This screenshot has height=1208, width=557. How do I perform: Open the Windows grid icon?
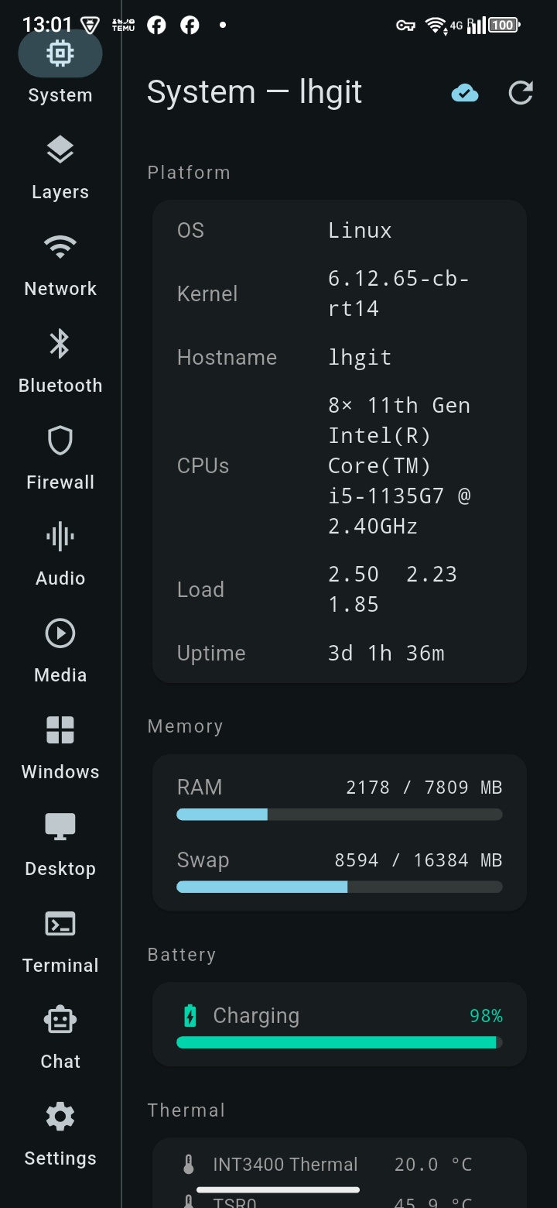click(x=60, y=730)
